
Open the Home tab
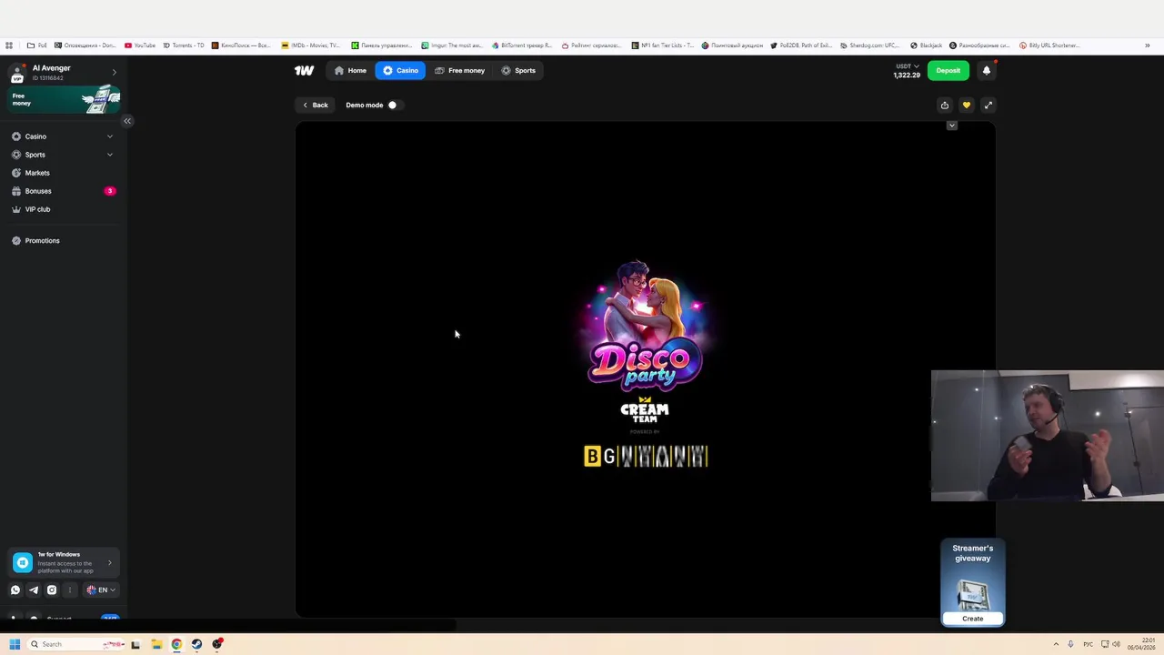point(350,70)
